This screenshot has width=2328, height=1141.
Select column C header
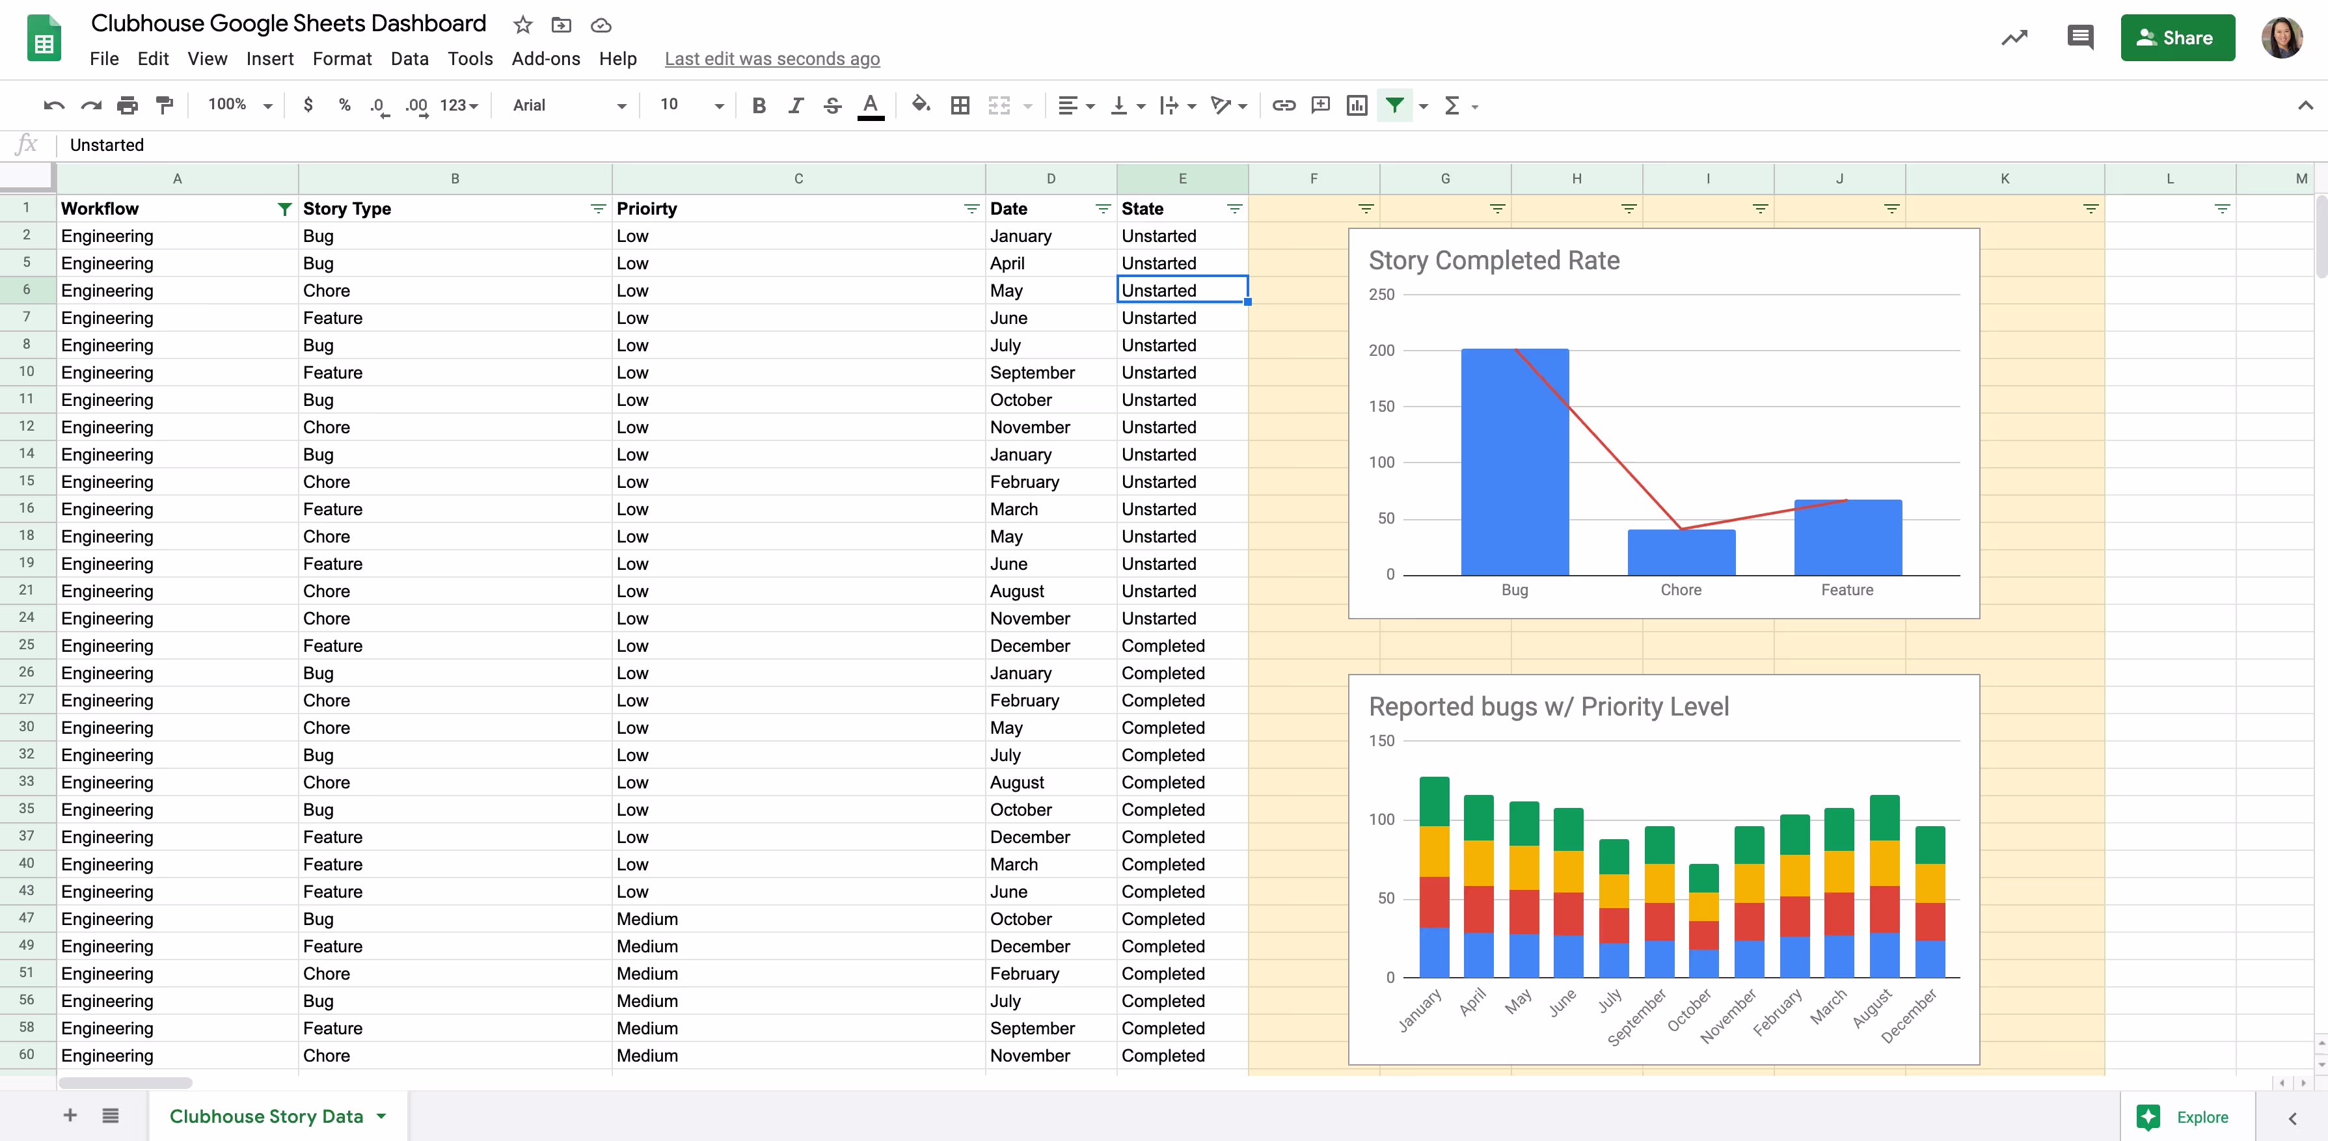pyautogui.click(x=798, y=179)
